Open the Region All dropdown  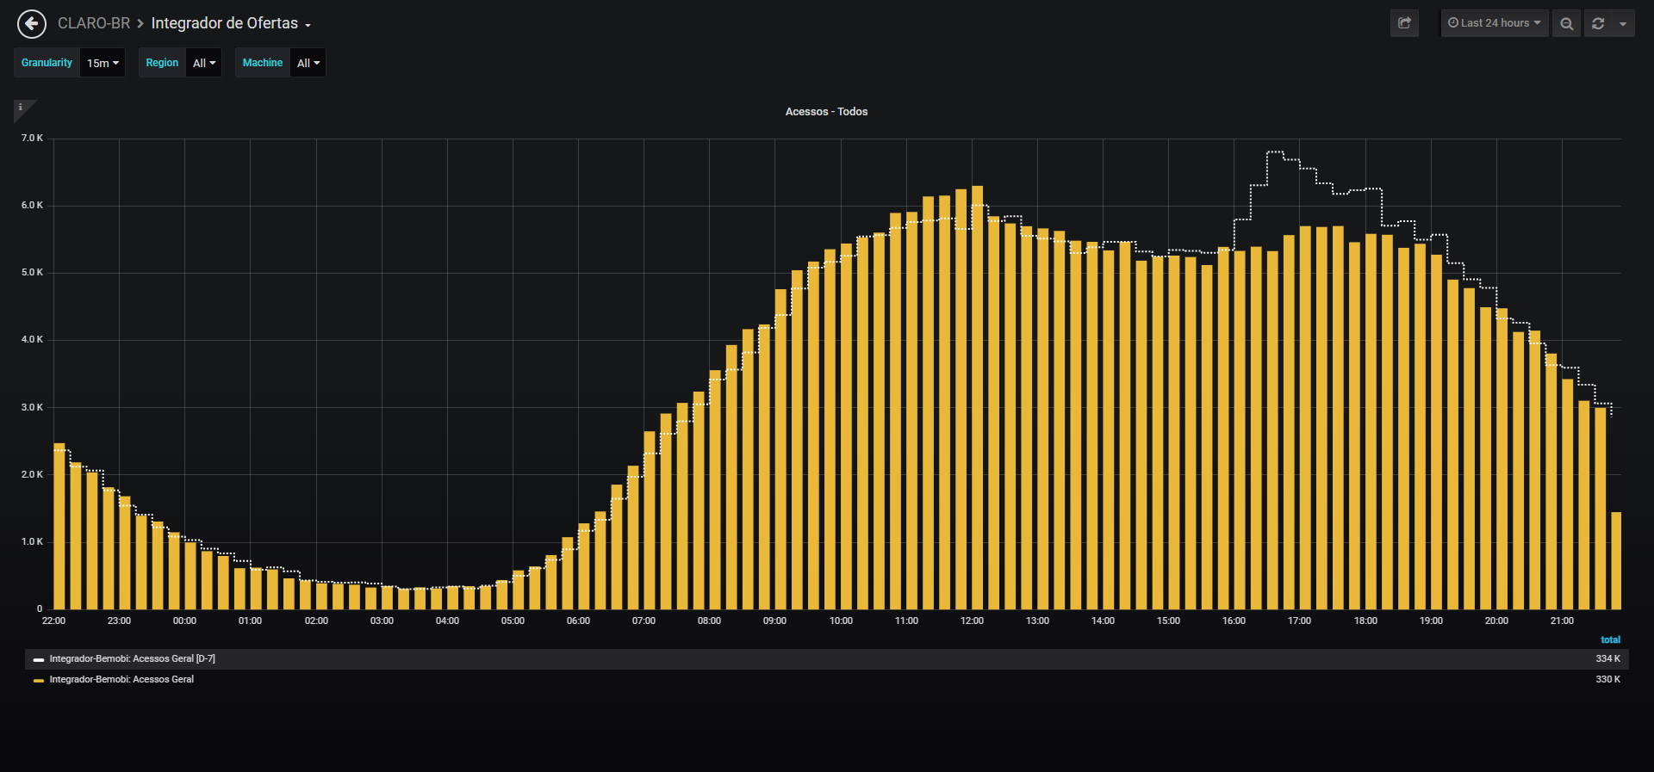[204, 63]
